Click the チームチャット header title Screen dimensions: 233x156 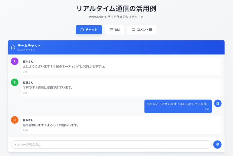pos(29,45)
